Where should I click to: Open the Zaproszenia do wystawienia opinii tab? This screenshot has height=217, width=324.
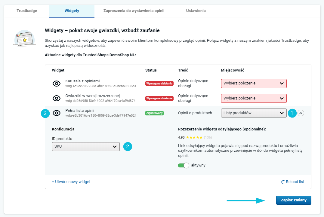(134, 11)
